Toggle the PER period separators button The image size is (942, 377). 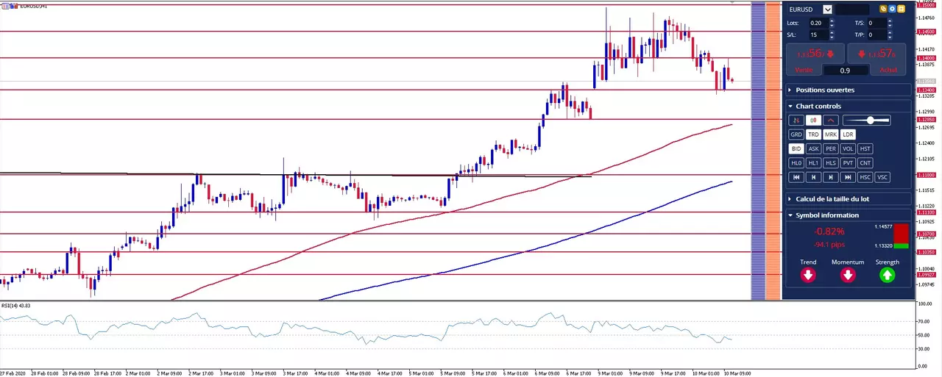[831, 148]
